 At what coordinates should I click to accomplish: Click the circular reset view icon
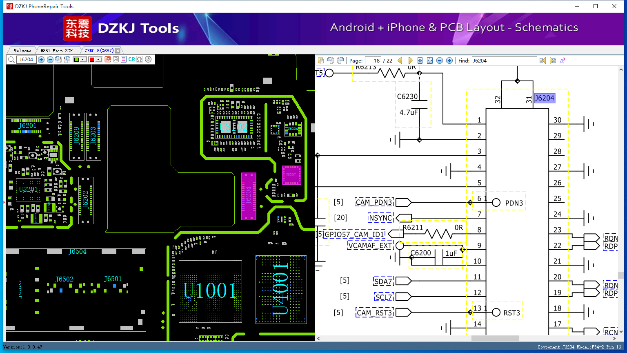point(148,59)
